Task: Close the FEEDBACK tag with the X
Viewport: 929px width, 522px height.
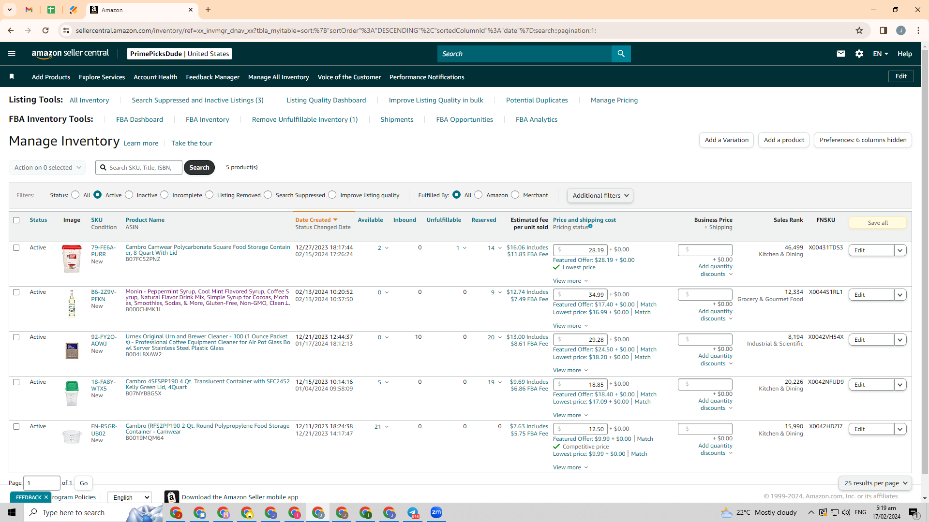Action: click(46, 497)
